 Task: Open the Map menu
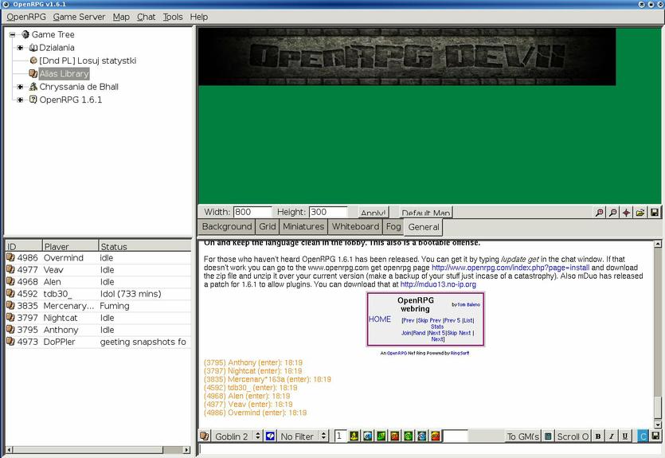click(x=121, y=17)
